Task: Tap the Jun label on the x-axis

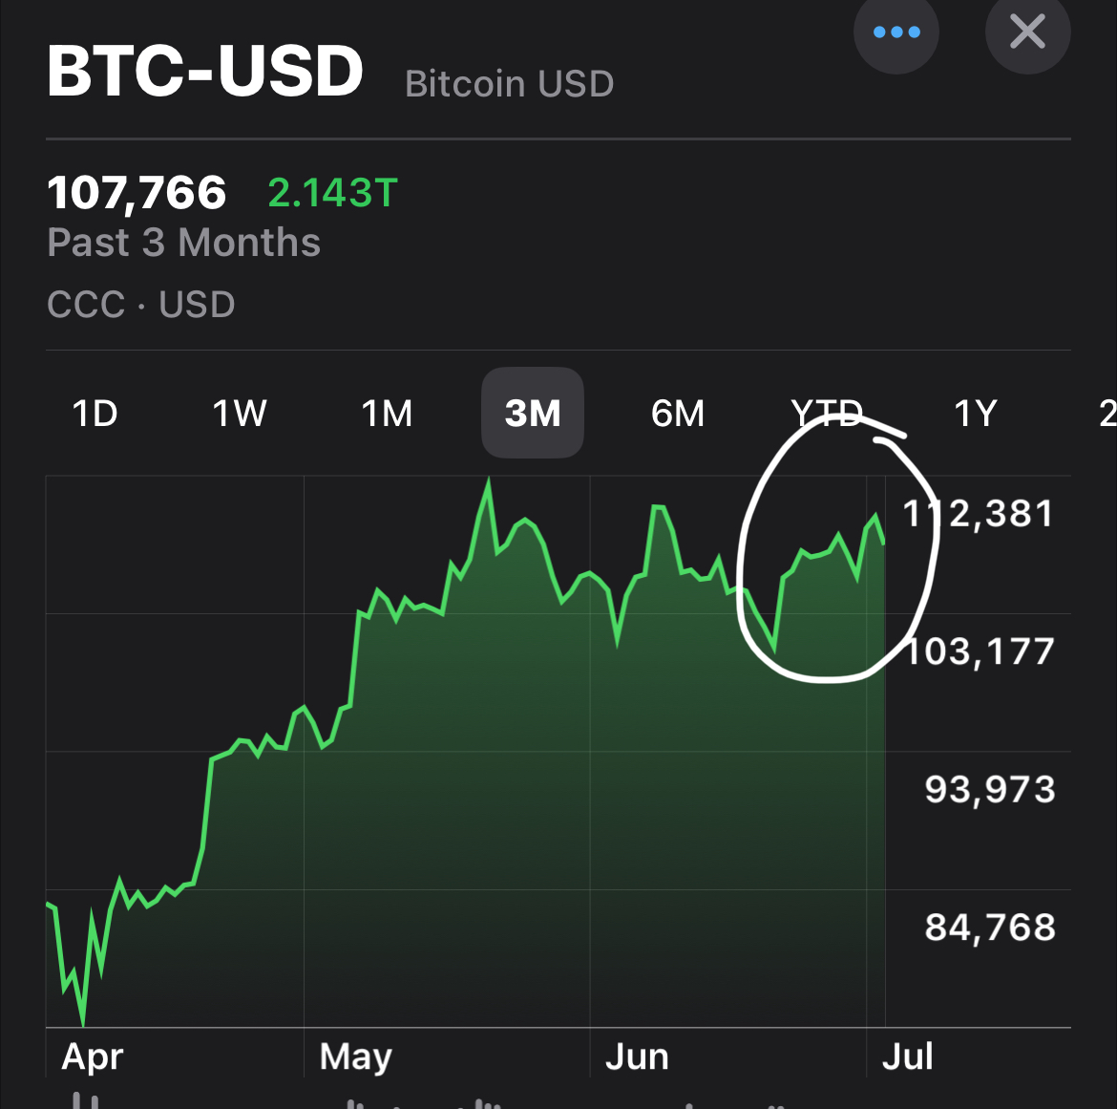Action: pos(638,1057)
